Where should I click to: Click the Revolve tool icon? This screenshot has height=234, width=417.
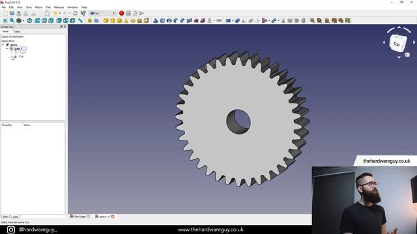[x=162, y=20]
